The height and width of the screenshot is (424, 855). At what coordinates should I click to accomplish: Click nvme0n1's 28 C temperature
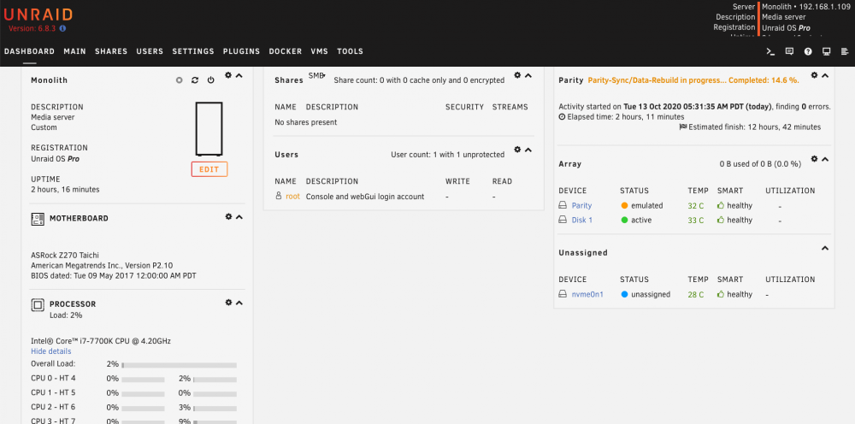coord(696,294)
